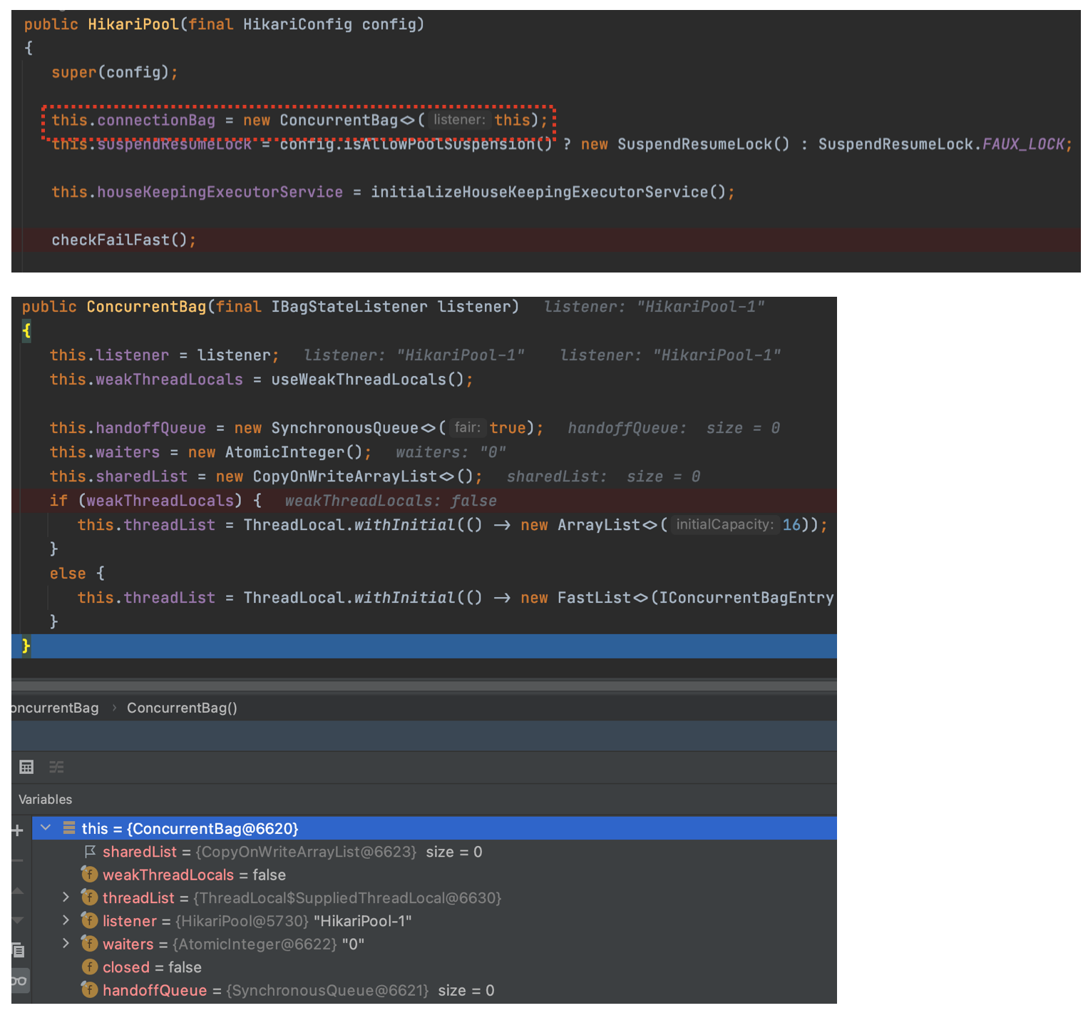Click the 'handoffQueue: size = 0' inline value
This screenshot has height=1013, width=1088.
point(674,428)
